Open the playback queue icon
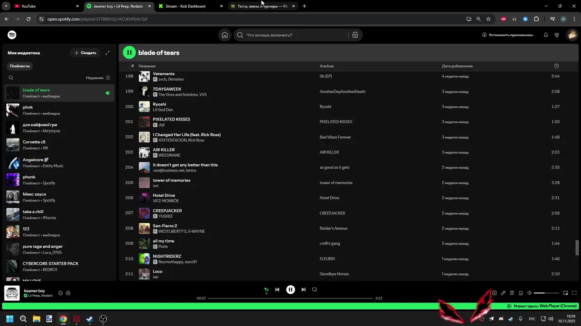The width and height of the screenshot is (581, 326). [512, 293]
